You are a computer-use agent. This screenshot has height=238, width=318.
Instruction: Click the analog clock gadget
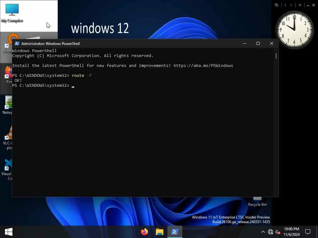click(x=294, y=30)
